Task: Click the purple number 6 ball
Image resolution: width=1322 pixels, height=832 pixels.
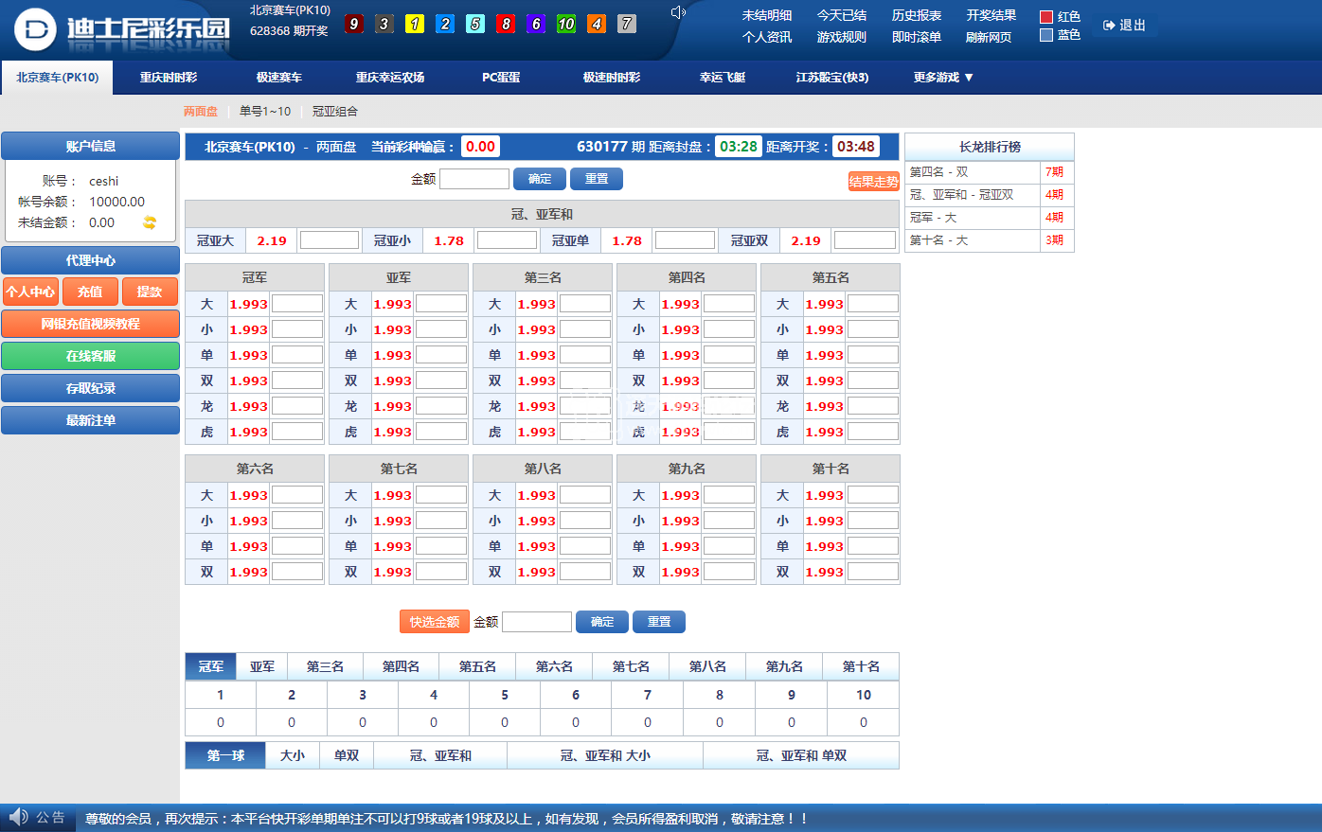Action: click(536, 24)
